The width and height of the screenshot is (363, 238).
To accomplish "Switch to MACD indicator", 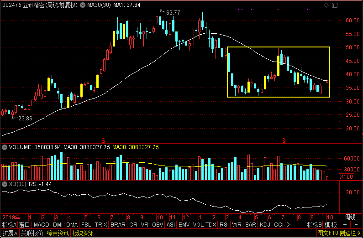I will click(x=42, y=225).
